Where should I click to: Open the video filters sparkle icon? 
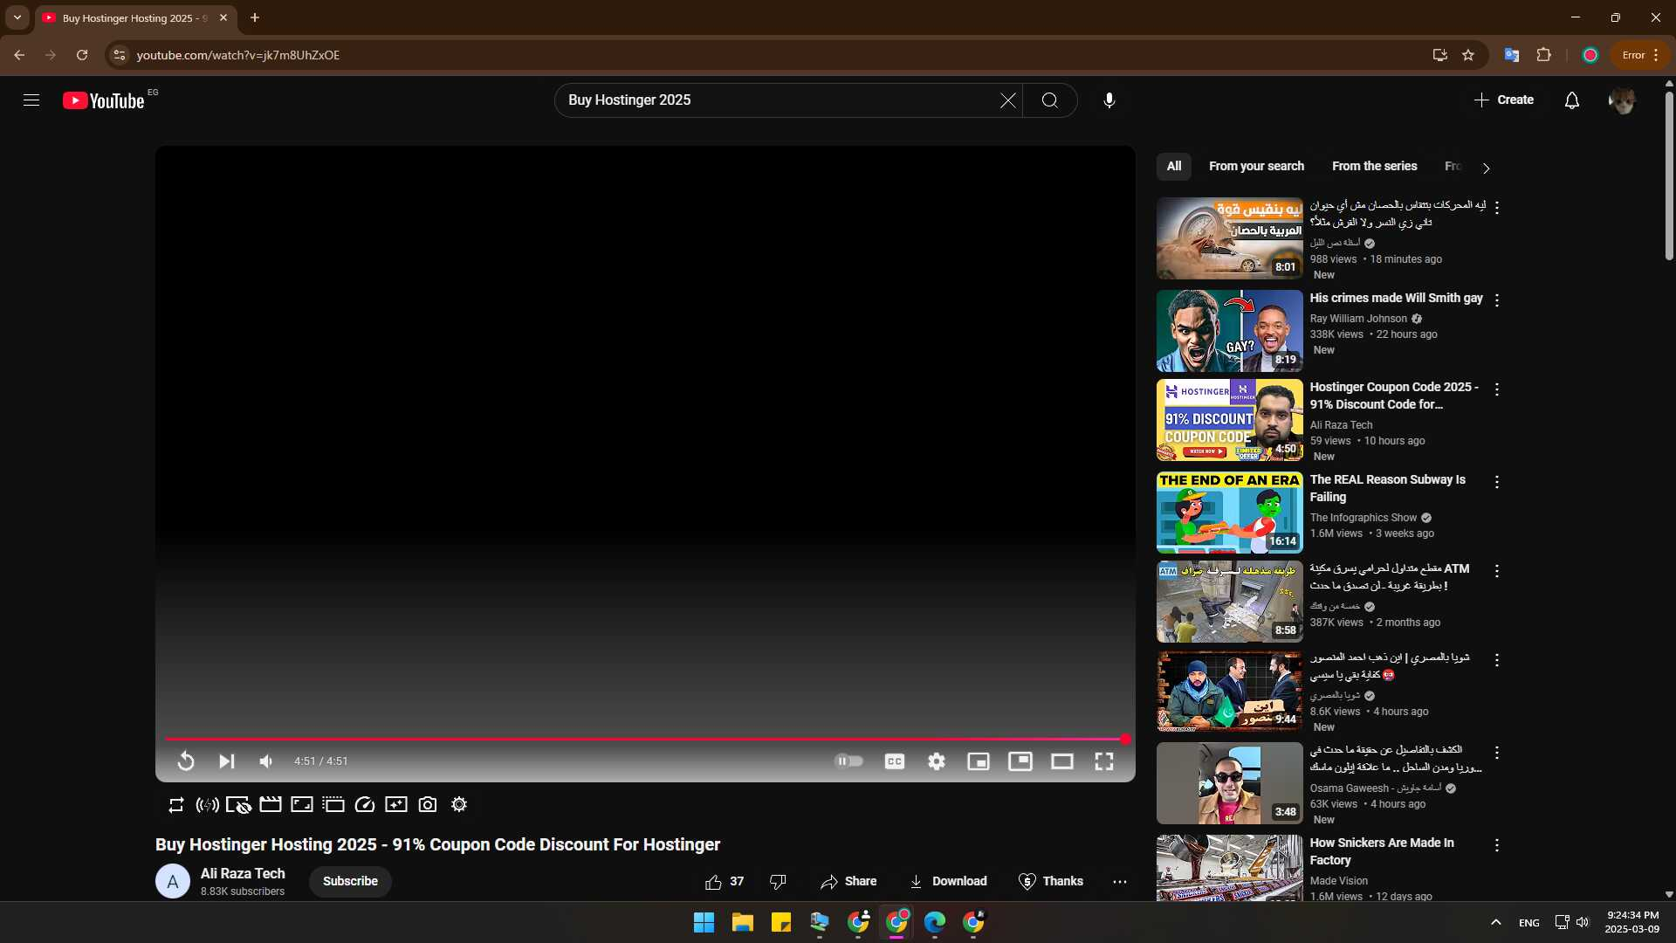(395, 805)
